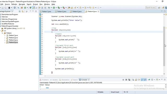This screenshot has height=94, width=167.
Task: Click the Collapse All icon in Package Explorer
Action: click(20, 11)
